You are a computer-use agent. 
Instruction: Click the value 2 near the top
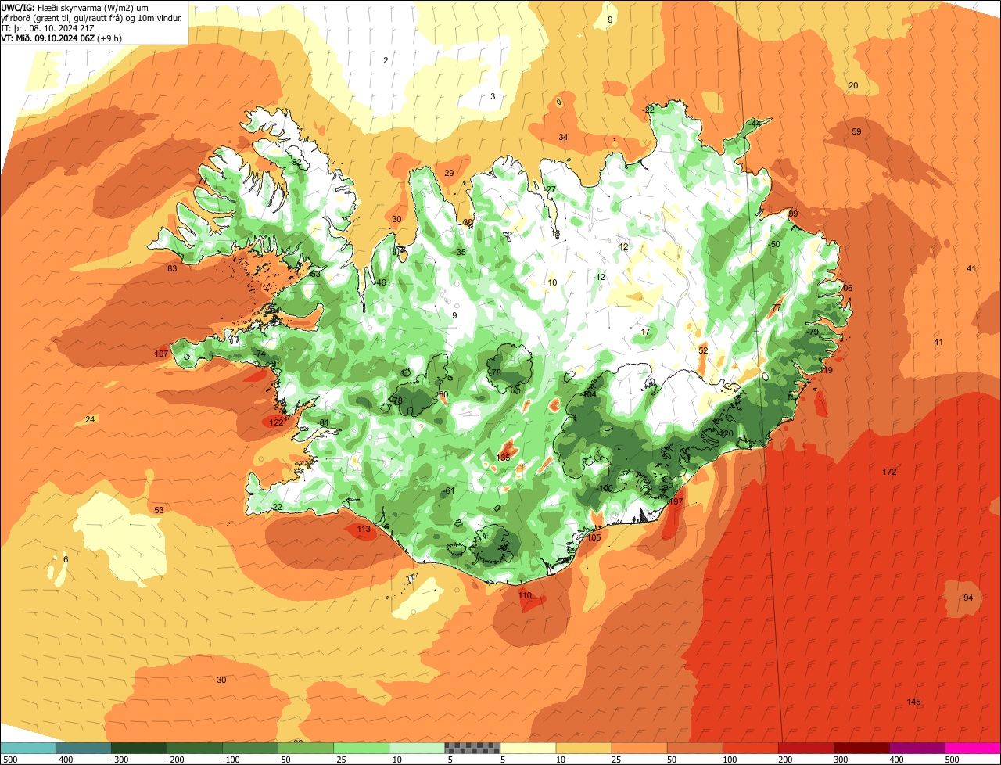385,60
